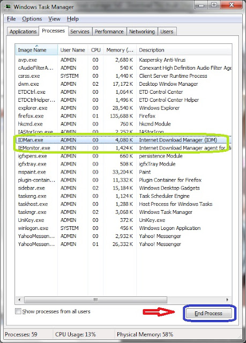
Task: Select the taskhost.exe process
Action: (124, 204)
